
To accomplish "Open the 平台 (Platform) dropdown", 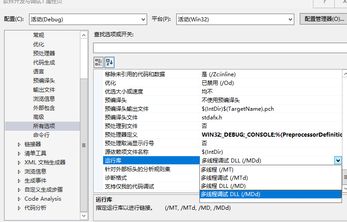I will coord(235,20).
